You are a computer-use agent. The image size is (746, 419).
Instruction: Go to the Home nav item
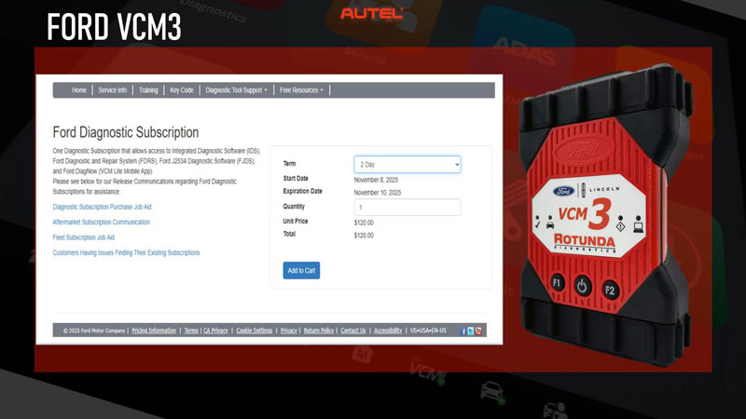tap(79, 90)
